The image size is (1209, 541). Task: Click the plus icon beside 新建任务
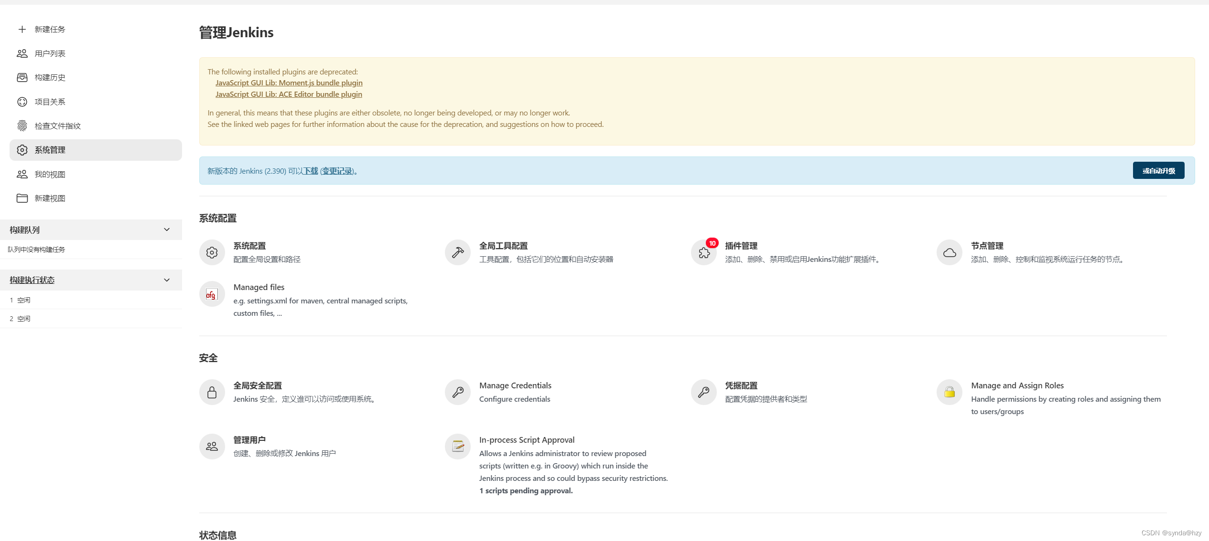point(22,30)
